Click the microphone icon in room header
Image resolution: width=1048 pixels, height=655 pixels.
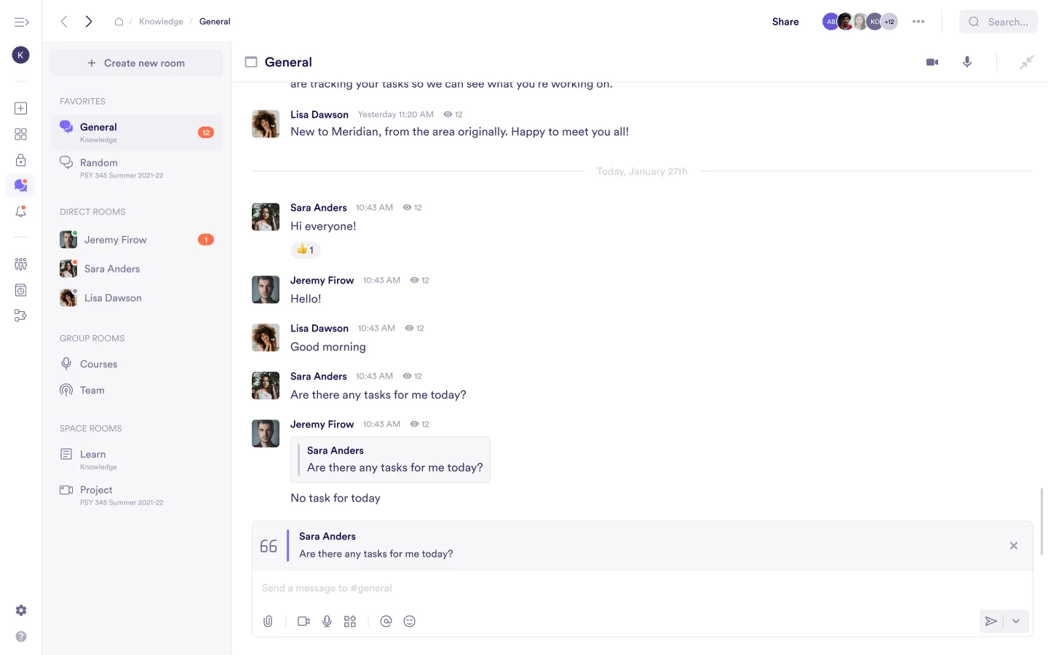[967, 63]
